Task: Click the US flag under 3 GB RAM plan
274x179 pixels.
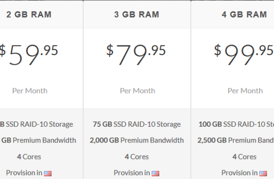Action: click(x=156, y=174)
